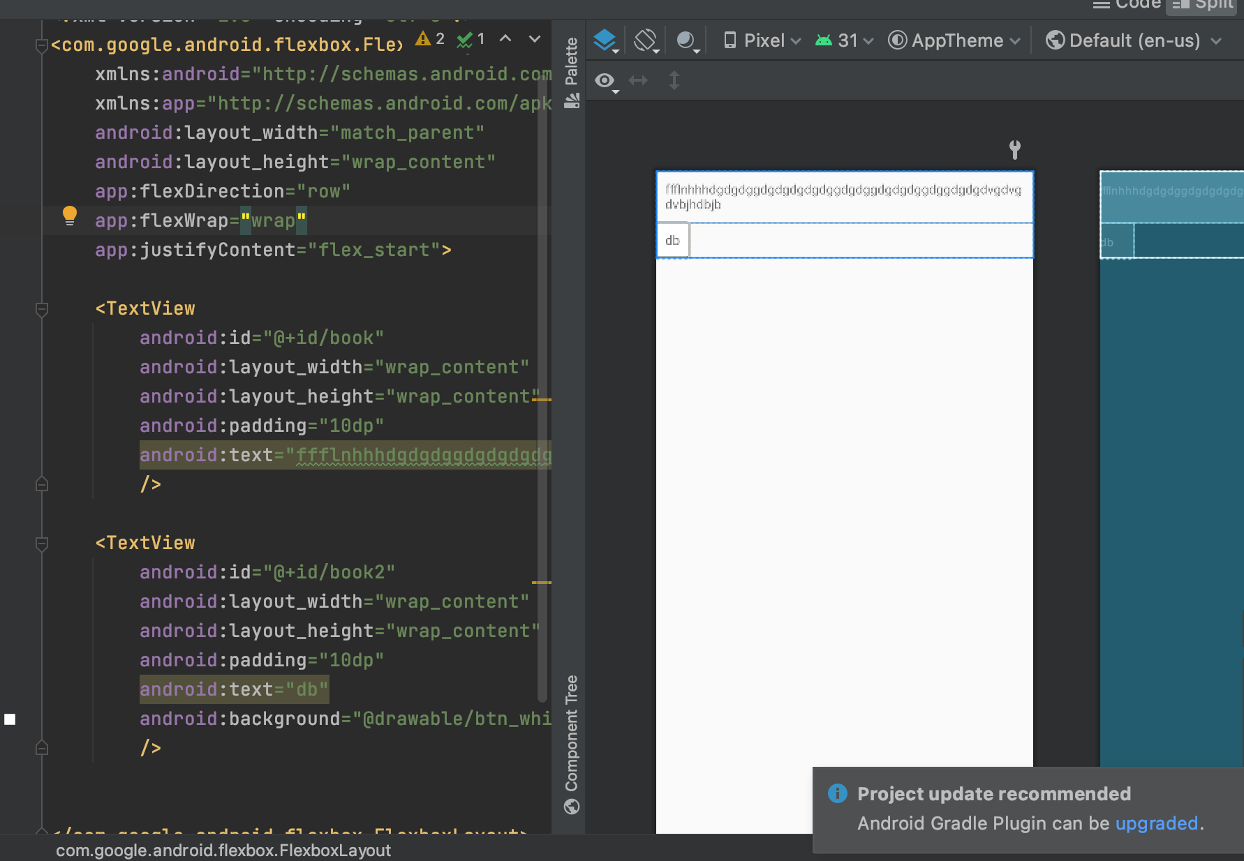Viewport: 1244px width, 861px height.
Task: Go to previous highlighted error arrow
Action: pyautogui.click(x=505, y=39)
